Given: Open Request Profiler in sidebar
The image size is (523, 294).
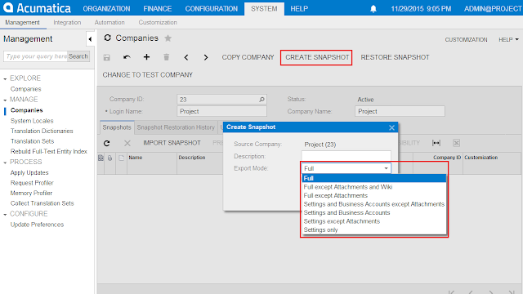Looking at the screenshot, I should (x=32, y=183).
